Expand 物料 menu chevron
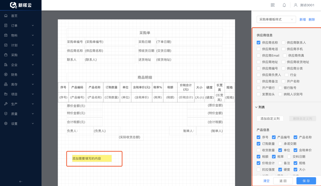The image size is (321, 186). coord(33,35)
